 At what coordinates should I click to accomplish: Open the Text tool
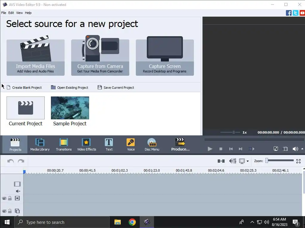pos(109,145)
